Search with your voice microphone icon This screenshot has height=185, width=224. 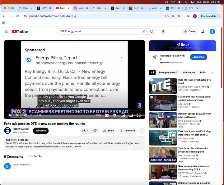pyautogui.click(x=163, y=31)
